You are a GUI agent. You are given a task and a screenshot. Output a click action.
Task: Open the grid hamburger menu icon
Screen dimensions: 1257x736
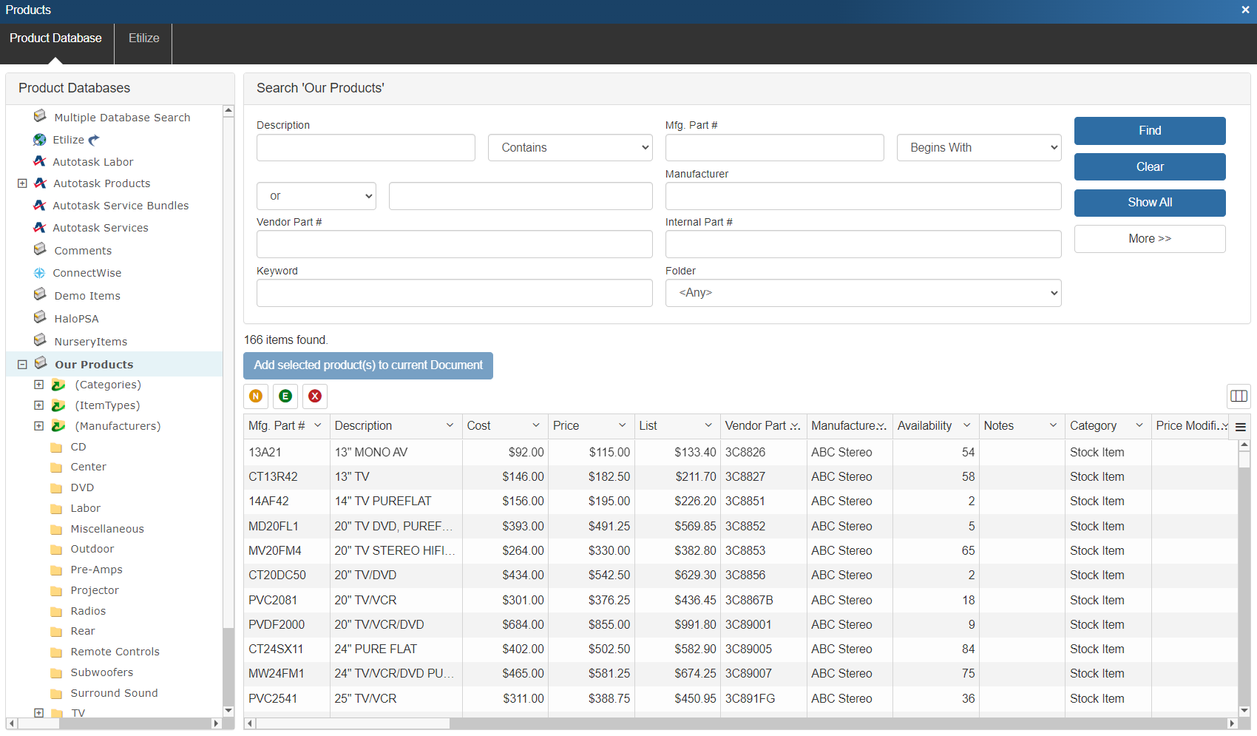click(x=1241, y=427)
